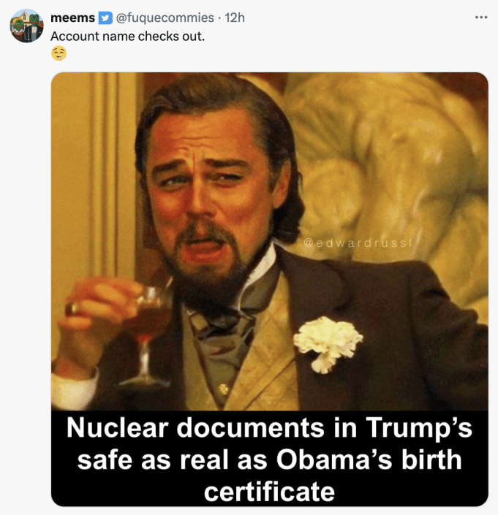Click the ring on the man's hand
Viewport: 498px width, 515px height.
(70, 308)
